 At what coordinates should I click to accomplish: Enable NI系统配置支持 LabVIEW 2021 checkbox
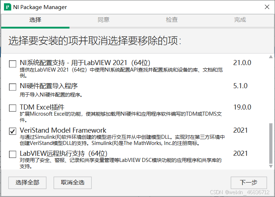tap(13, 64)
